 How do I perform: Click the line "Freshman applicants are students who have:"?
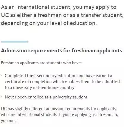tap(41, 63)
